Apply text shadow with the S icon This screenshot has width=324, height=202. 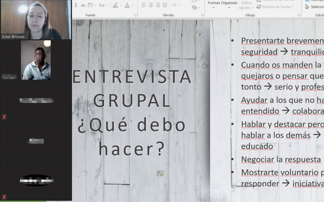(76, 5)
